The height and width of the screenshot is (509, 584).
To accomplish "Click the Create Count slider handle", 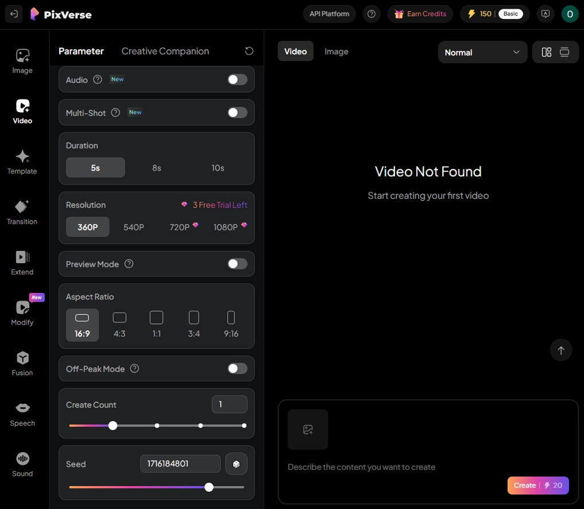I will point(113,426).
